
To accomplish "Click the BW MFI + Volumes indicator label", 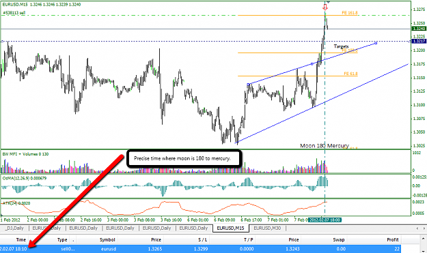I will (25, 154).
